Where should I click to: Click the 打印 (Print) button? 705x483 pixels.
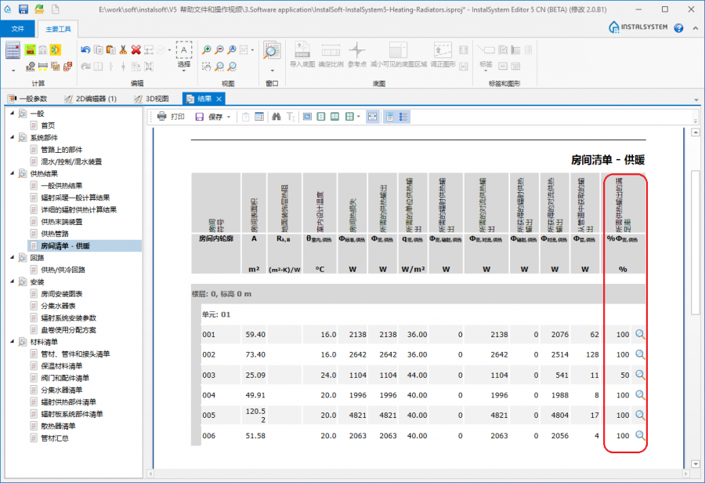pos(170,116)
